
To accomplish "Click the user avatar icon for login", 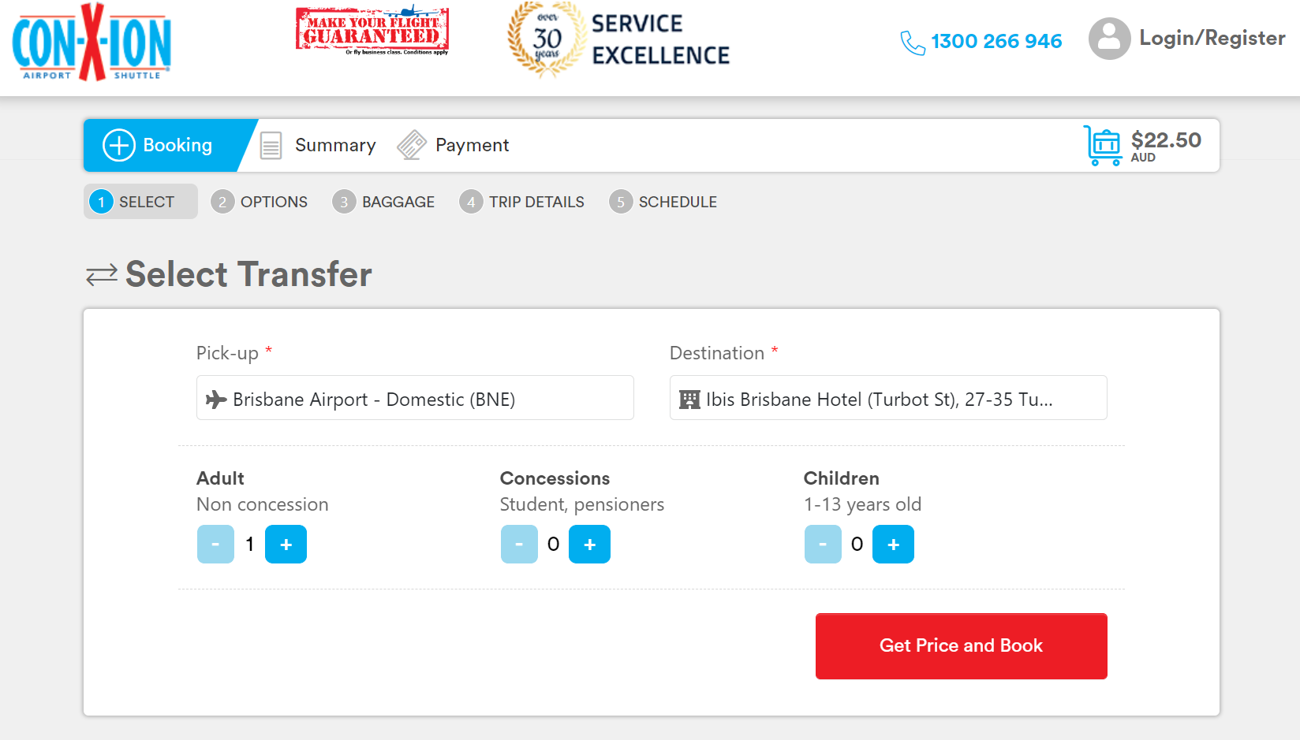I will [x=1109, y=39].
